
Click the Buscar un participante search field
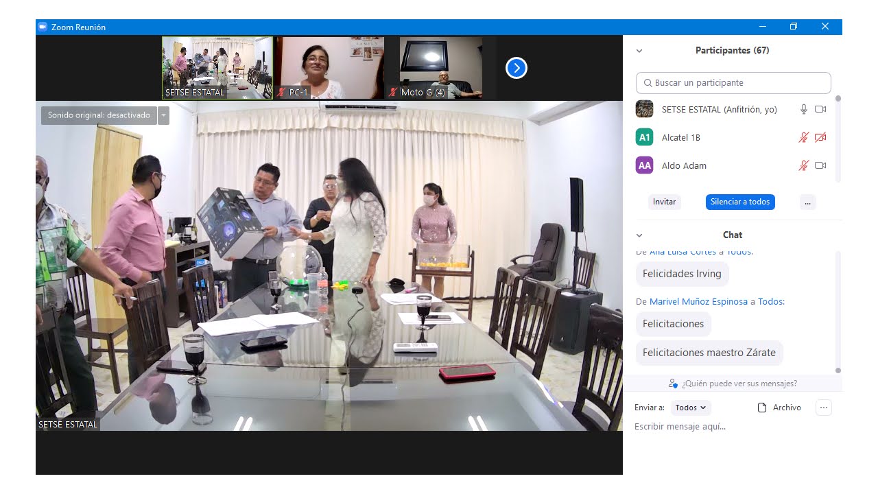[733, 83]
